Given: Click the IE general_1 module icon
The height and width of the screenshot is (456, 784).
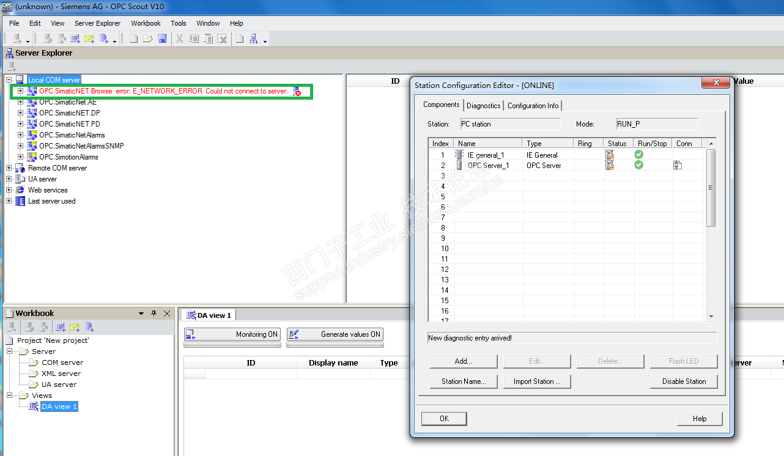Looking at the screenshot, I should (x=459, y=155).
